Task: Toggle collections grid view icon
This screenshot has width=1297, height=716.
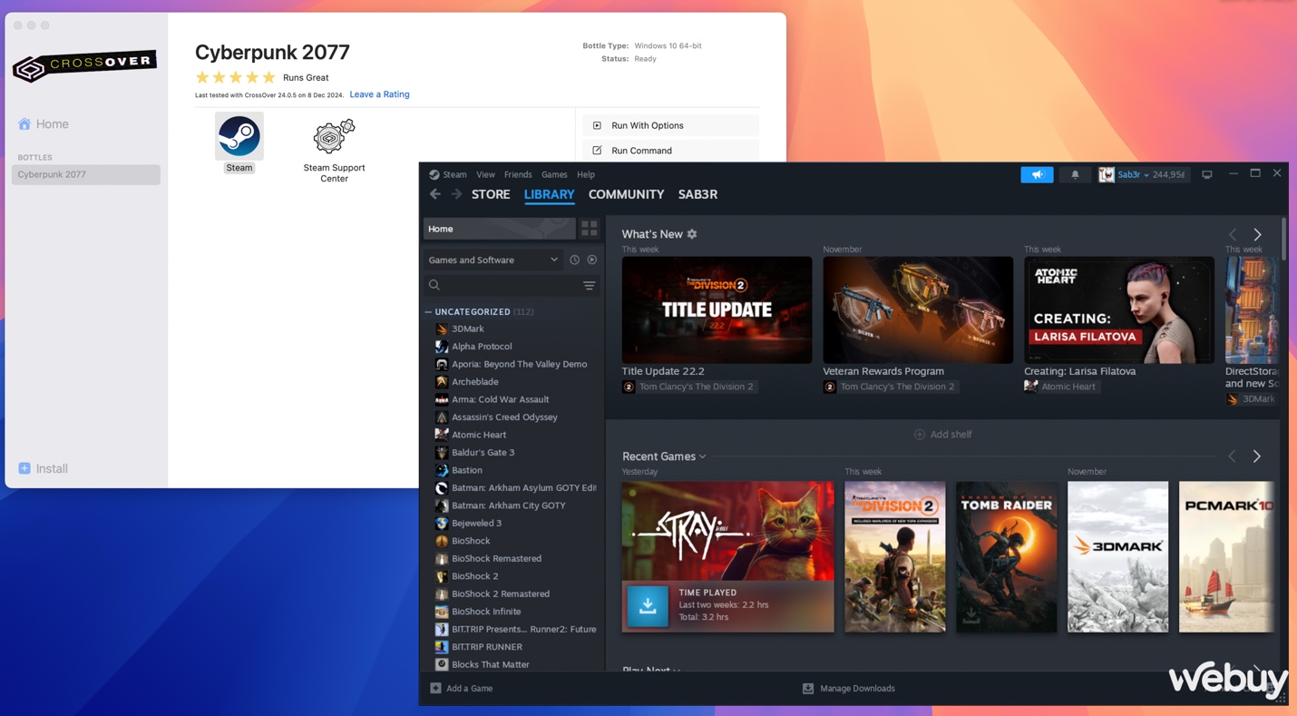Action: pos(590,229)
